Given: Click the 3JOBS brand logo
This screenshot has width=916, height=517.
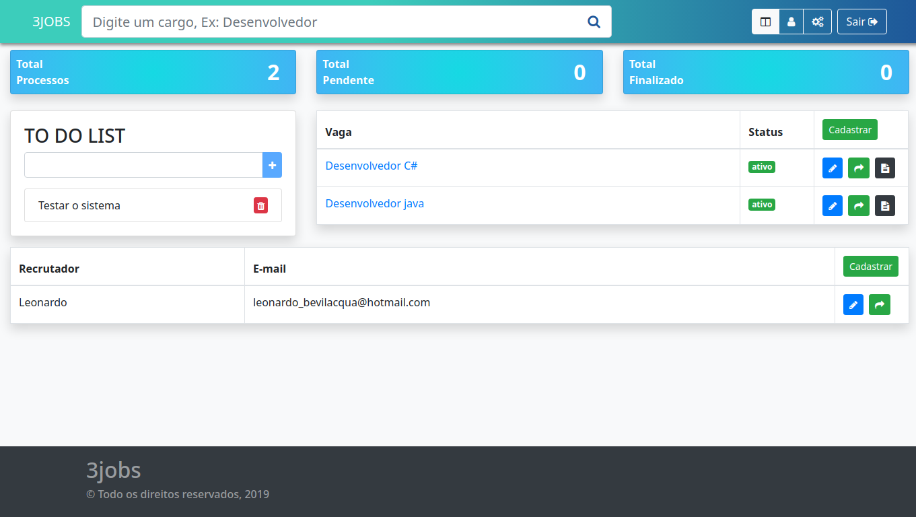Looking at the screenshot, I should 51,22.
